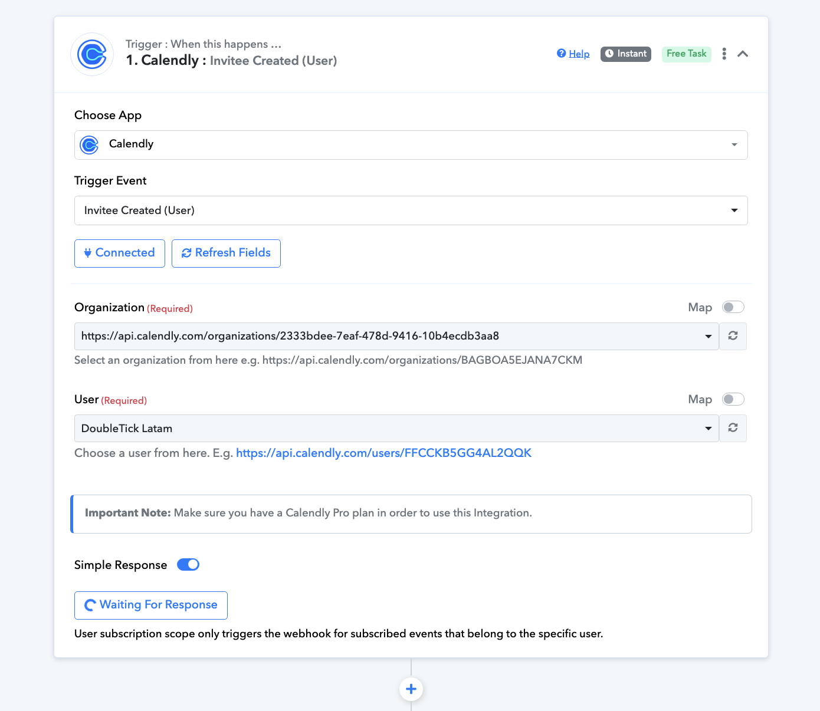Turn off the Simple Response toggle
This screenshot has width=820, height=711.
pos(188,565)
